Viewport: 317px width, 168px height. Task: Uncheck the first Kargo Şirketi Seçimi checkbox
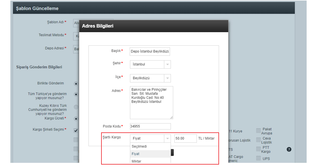[76, 131]
